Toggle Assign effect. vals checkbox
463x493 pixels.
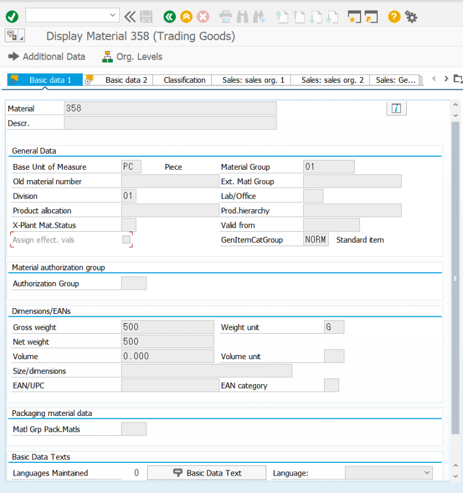126,240
